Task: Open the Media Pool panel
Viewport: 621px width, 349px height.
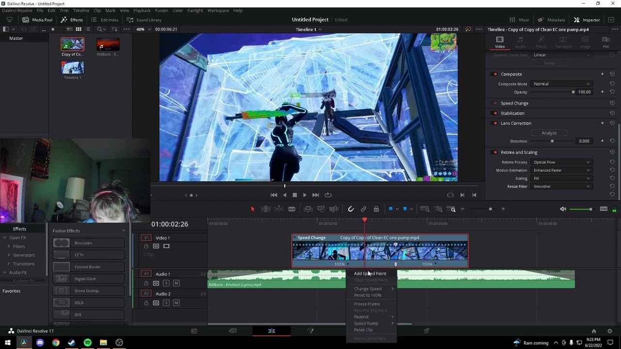Action: pos(37,20)
